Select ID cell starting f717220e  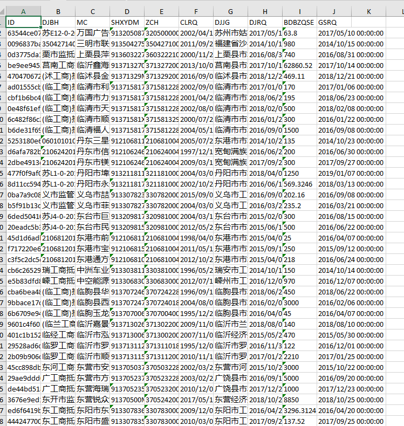23,249
